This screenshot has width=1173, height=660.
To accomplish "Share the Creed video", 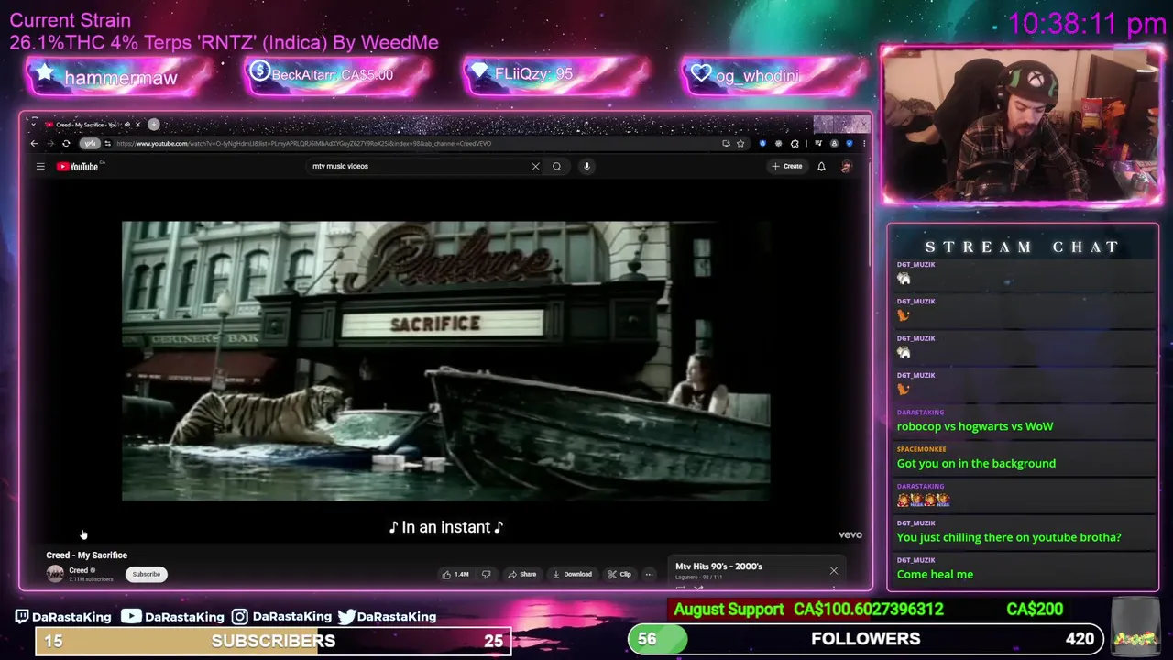I will pyautogui.click(x=521, y=574).
